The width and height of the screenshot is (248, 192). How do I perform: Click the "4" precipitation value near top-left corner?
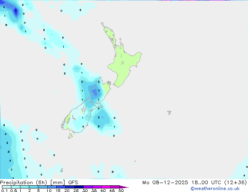tap(4, 7)
